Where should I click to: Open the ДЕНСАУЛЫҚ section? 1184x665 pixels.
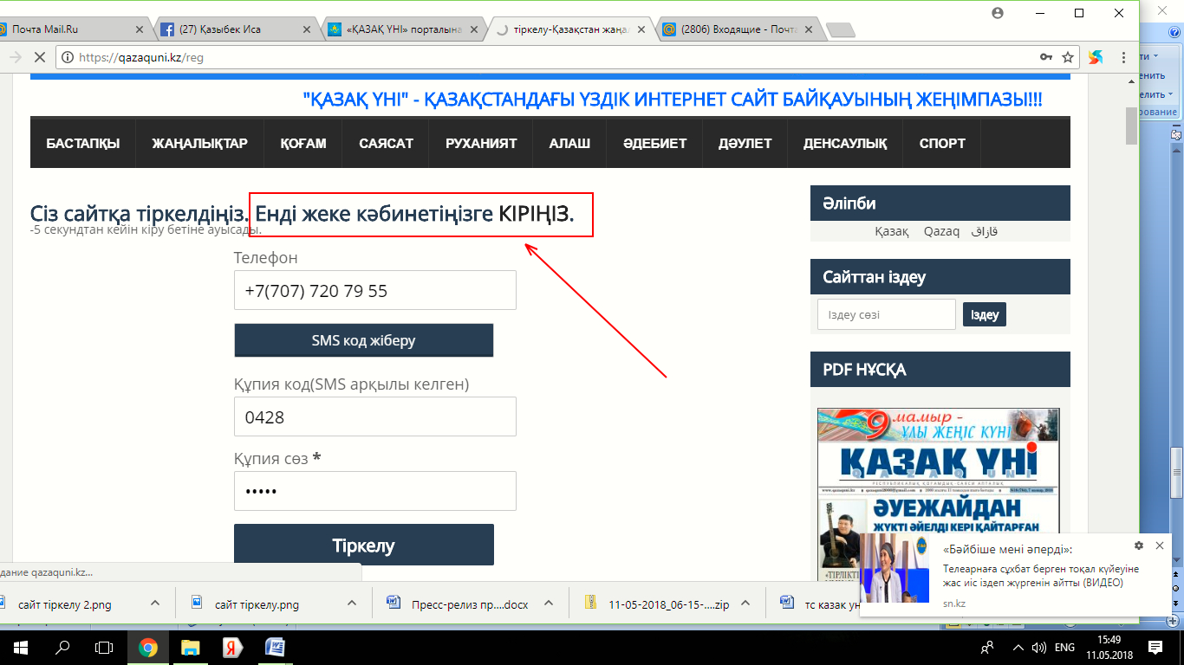pos(845,143)
